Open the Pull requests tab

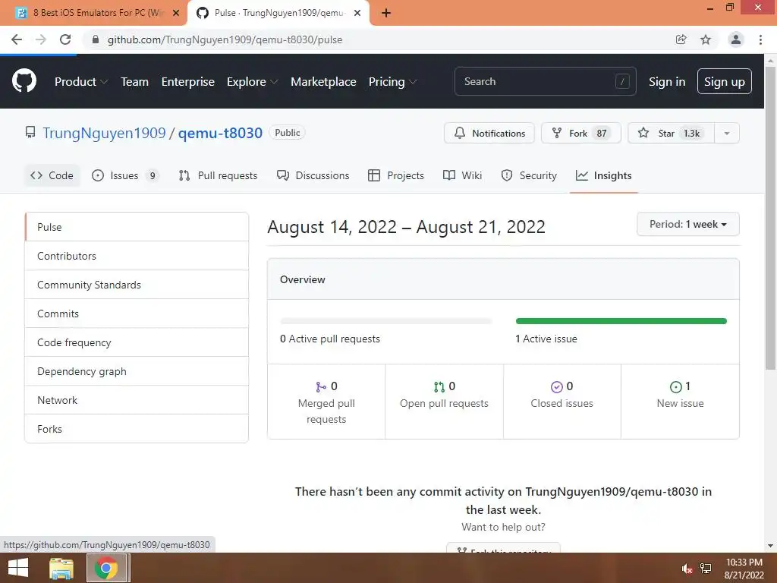[218, 175]
